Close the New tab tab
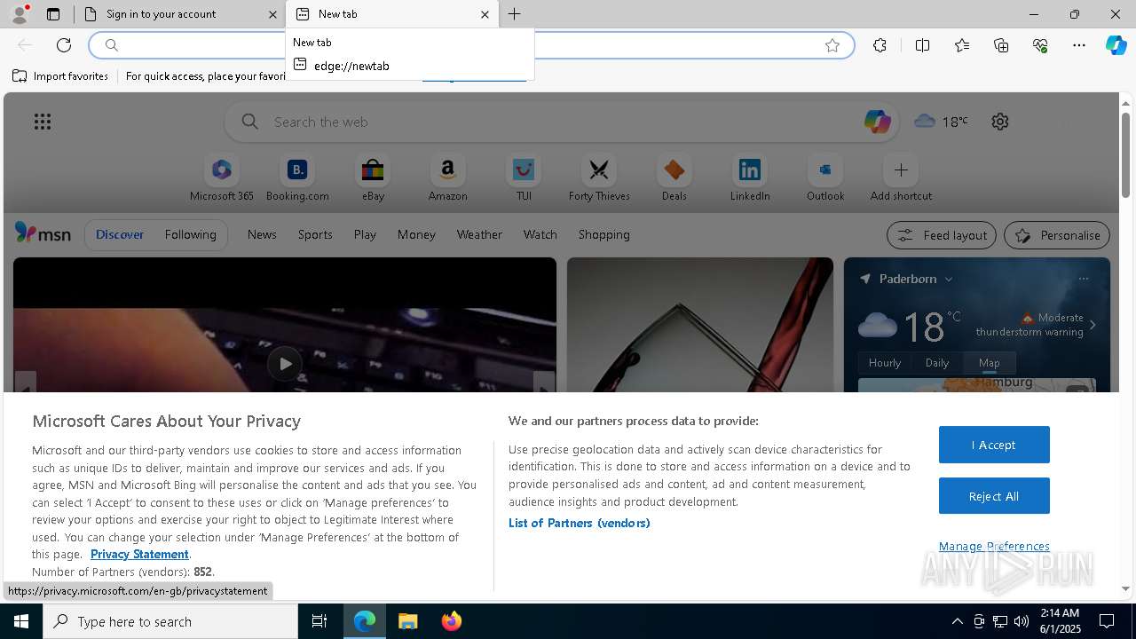This screenshot has height=639, width=1136. 485,14
